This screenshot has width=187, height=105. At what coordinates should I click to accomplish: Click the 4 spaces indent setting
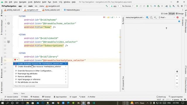176,100
